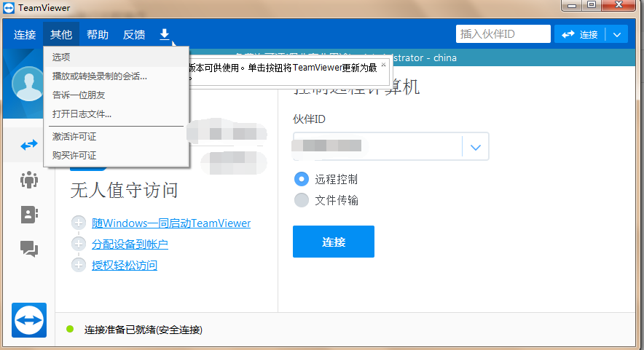Expand the arrow next to top 连接 button
Screen dimensions: 644x350
click(617, 34)
